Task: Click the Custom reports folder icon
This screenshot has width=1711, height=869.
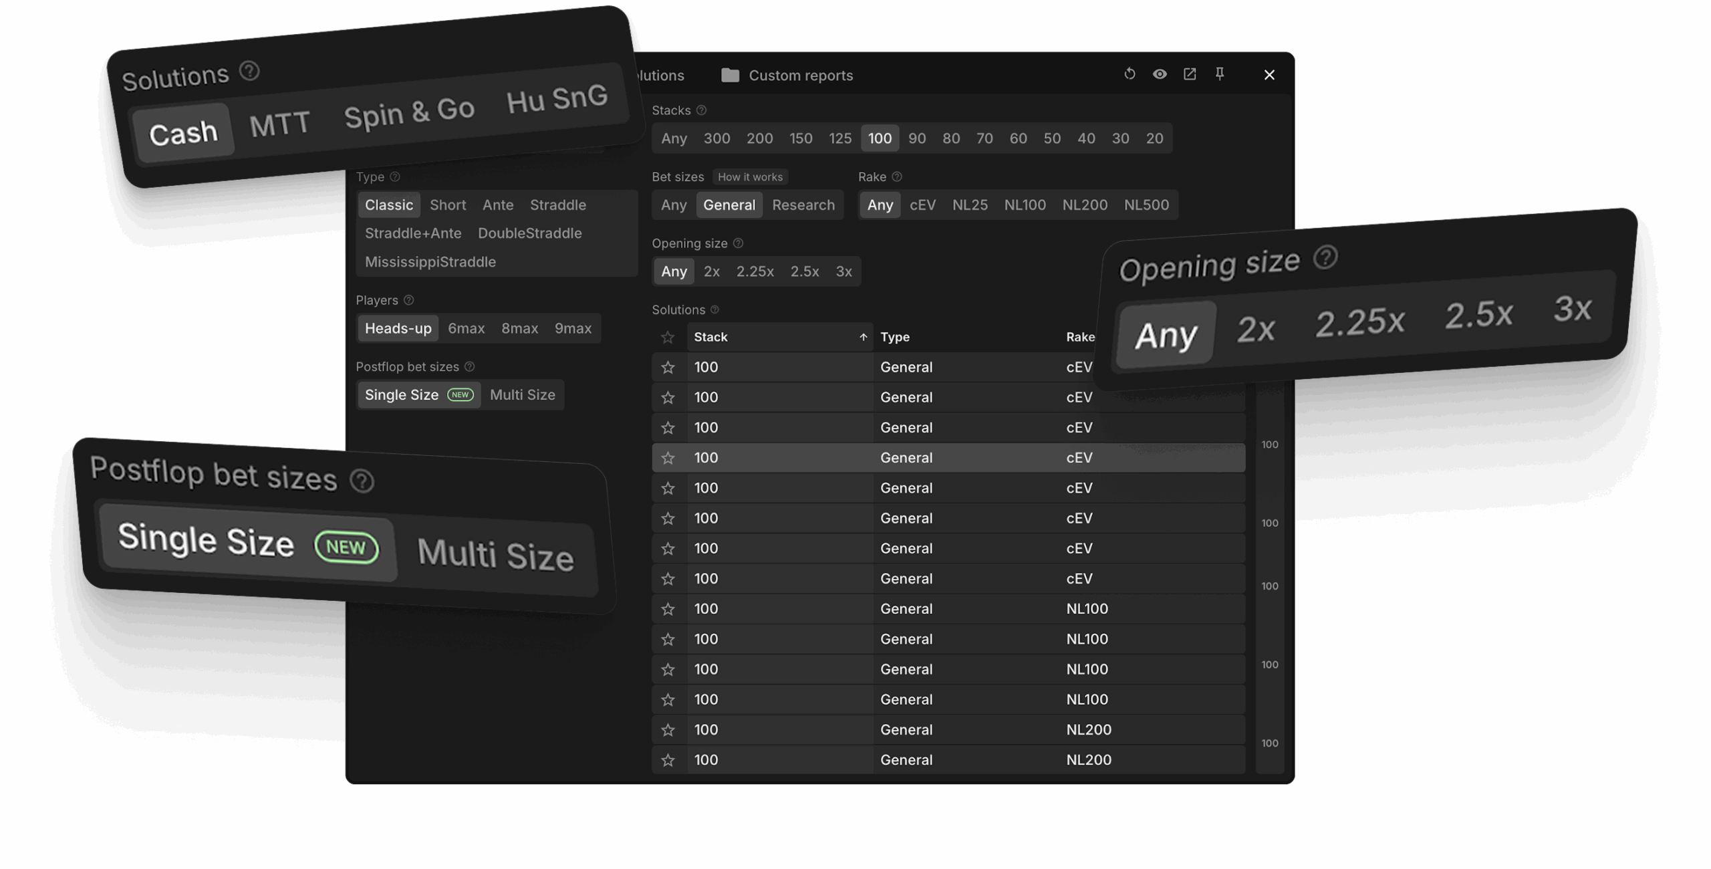Action: (730, 76)
